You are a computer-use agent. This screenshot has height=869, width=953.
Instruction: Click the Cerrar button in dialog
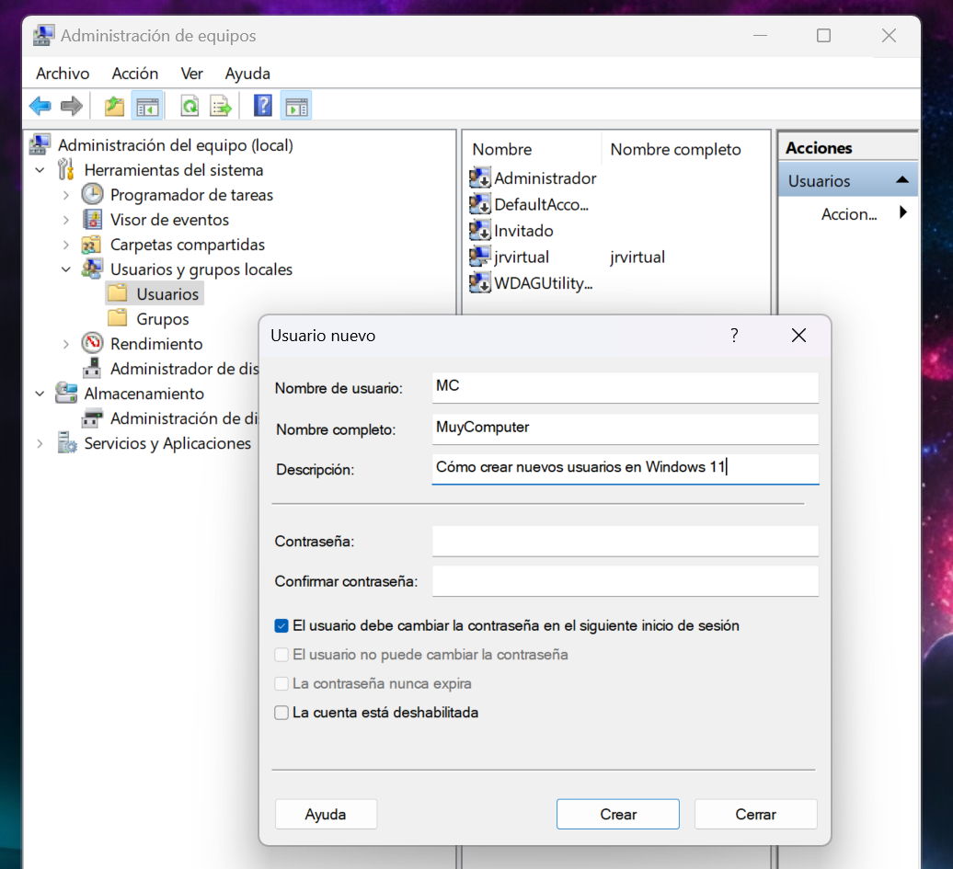click(x=755, y=814)
